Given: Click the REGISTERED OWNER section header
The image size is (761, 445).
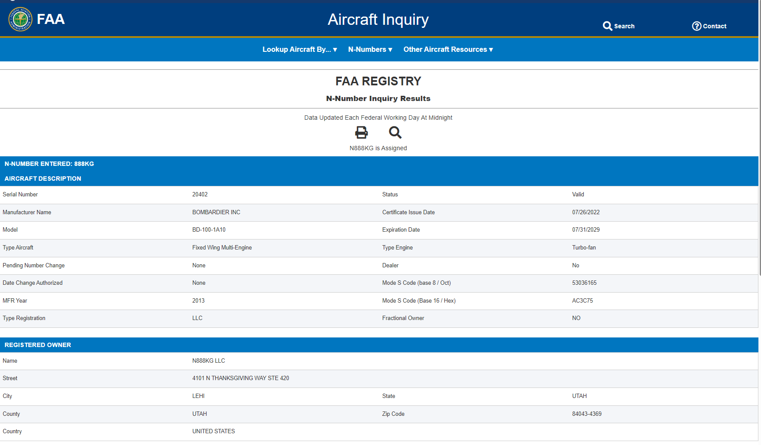Looking at the screenshot, I should pyautogui.click(x=38, y=345).
